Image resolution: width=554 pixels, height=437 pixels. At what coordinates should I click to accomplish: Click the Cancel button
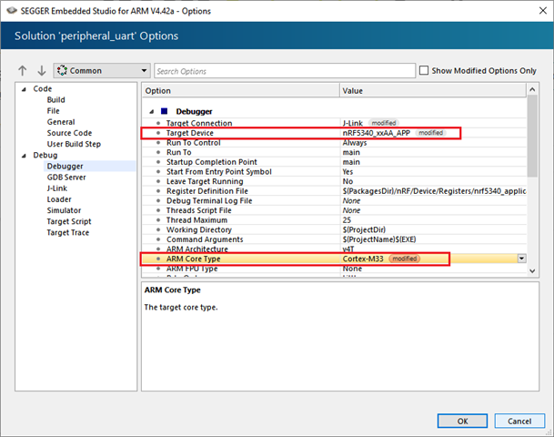(x=519, y=422)
